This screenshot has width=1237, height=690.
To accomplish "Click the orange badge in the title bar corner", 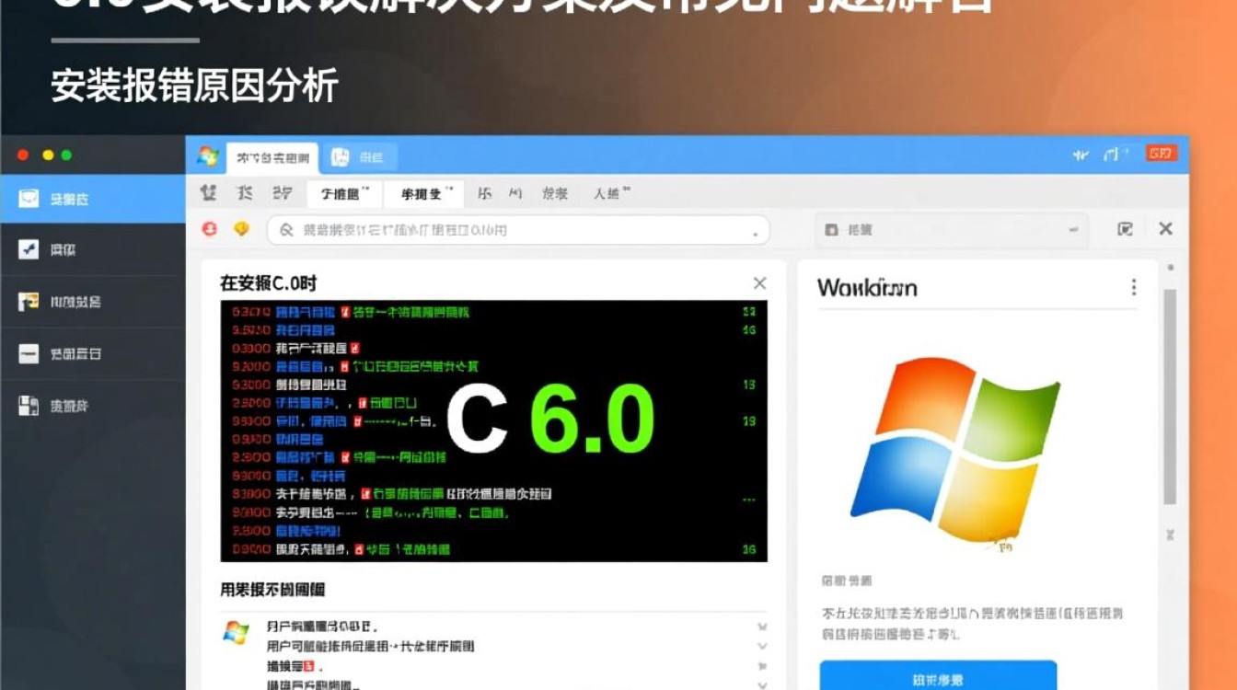I will coord(1162,154).
